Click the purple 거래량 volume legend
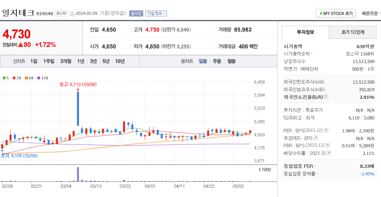The height and width of the screenshot is (197, 381). pos(265,169)
